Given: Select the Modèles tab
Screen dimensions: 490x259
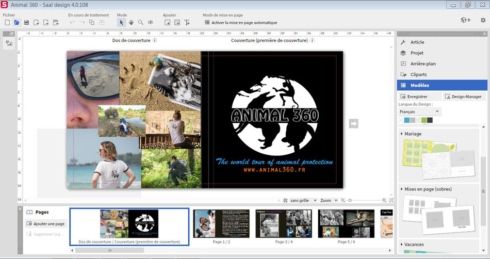Looking at the screenshot, I should pyautogui.click(x=442, y=85).
